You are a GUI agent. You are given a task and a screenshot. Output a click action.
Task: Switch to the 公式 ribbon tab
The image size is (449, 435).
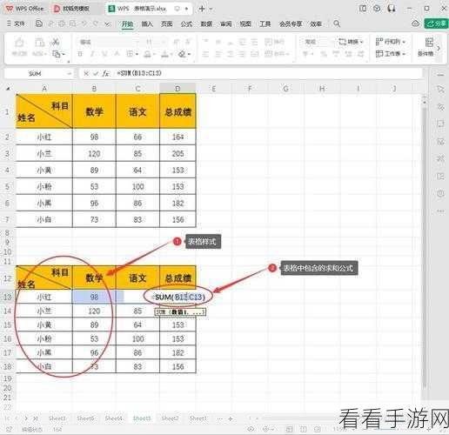point(186,23)
